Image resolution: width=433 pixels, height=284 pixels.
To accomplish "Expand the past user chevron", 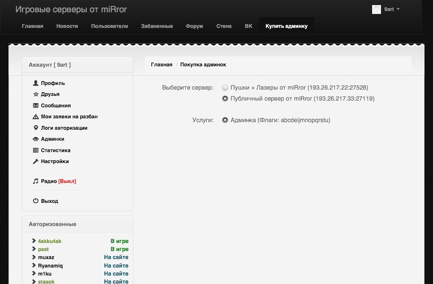I will (34, 249).
